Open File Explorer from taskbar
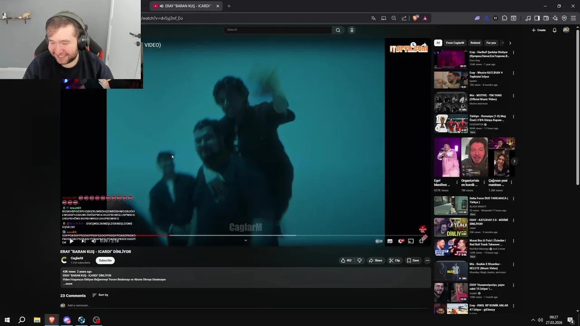 (37, 320)
